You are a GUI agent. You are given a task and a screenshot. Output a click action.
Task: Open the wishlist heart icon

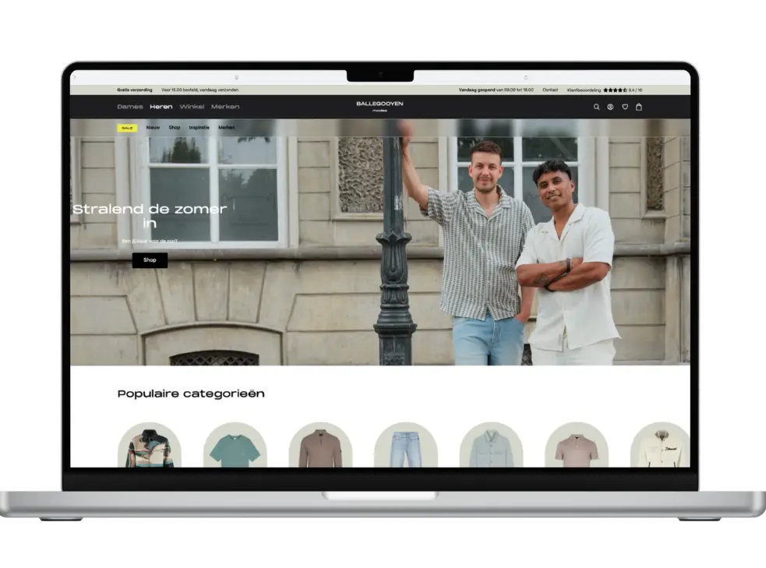pos(625,107)
